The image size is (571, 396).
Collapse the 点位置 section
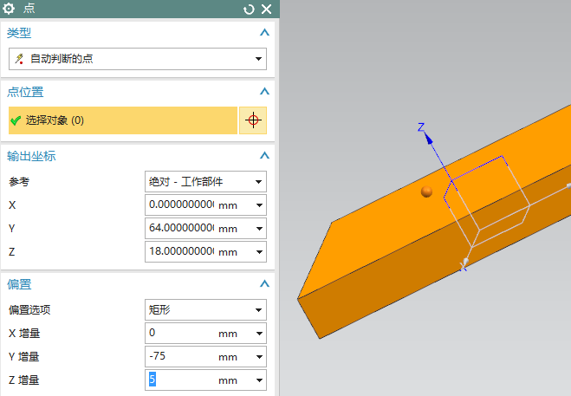pyautogui.click(x=264, y=92)
